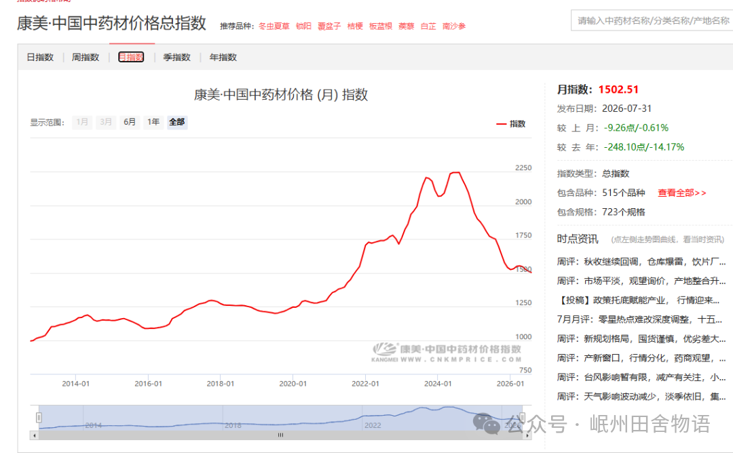Screen dimensions: 733x453
Task: Click the index value 1502.51
Action: coord(618,90)
